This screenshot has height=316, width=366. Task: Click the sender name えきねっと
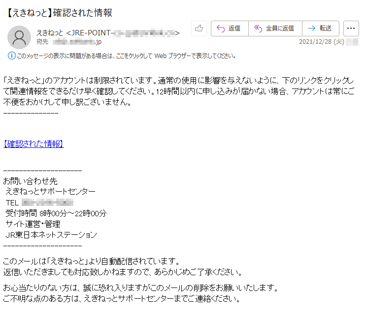[50, 33]
